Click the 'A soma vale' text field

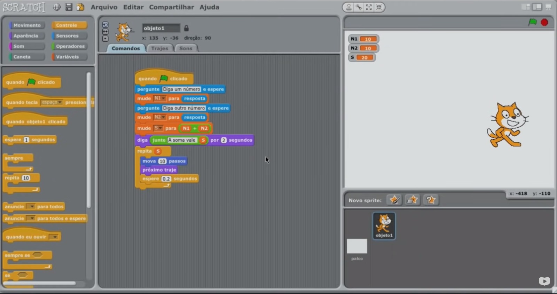pos(182,140)
